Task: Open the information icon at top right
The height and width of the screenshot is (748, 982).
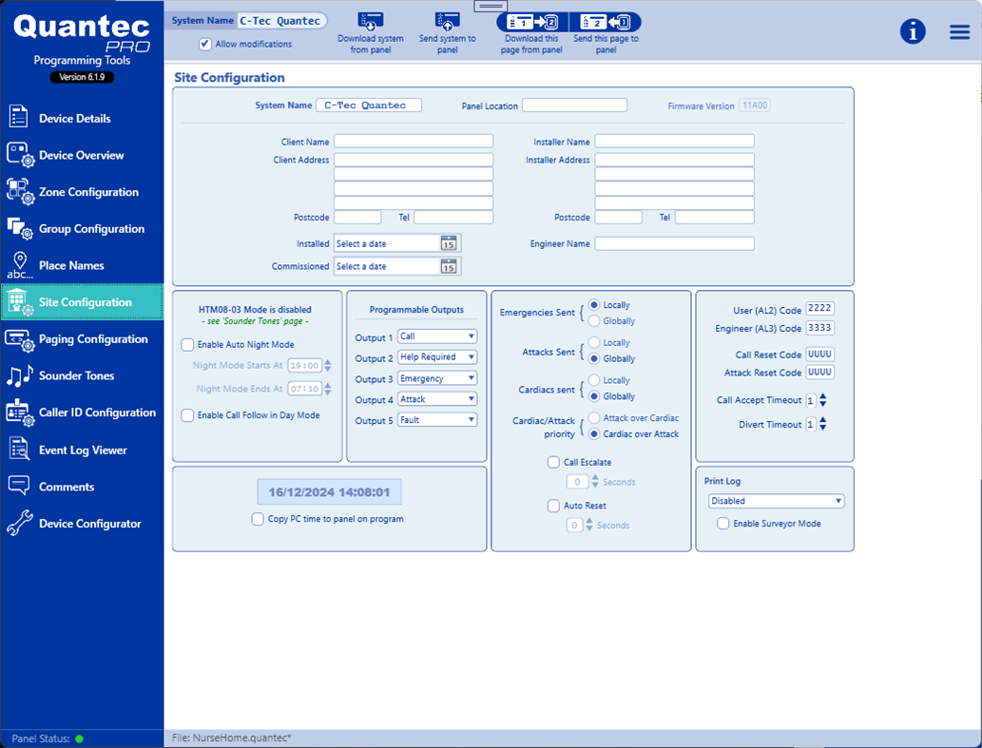Action: click(x=913, y=30)
